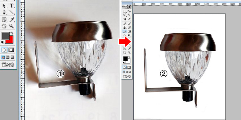Select the Blur tool in right toolbox

pyautogui.click(x=125, y=35)
